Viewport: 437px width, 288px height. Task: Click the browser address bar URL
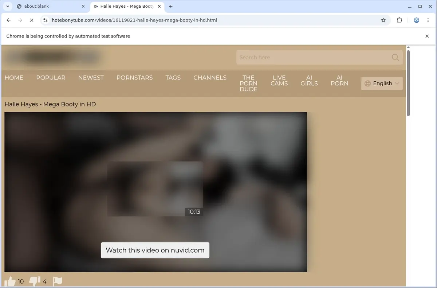click(134, 20)
